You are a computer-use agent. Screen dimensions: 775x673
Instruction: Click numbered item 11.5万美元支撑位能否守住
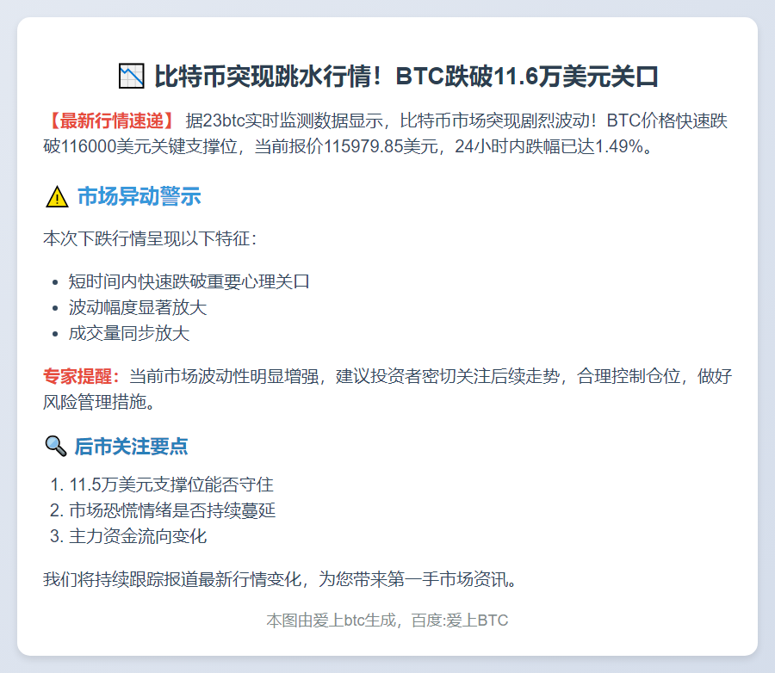(171, 485)
